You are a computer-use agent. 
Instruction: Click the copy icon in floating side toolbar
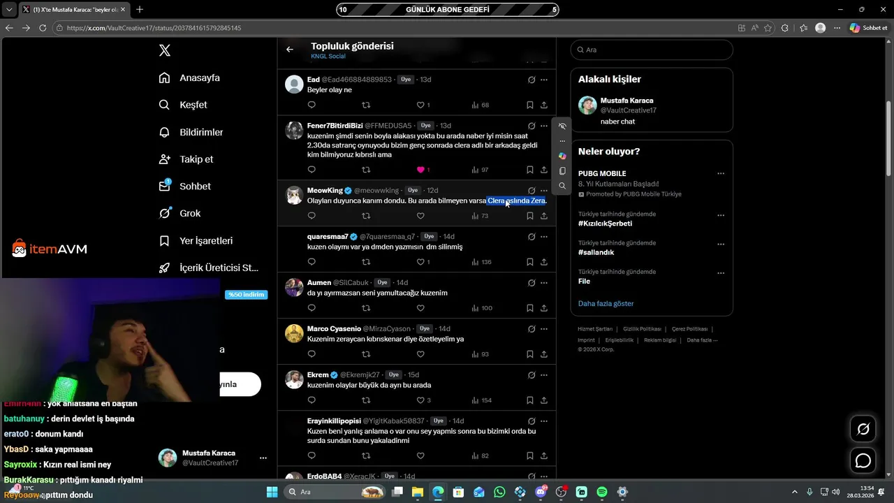pos(562,170)
